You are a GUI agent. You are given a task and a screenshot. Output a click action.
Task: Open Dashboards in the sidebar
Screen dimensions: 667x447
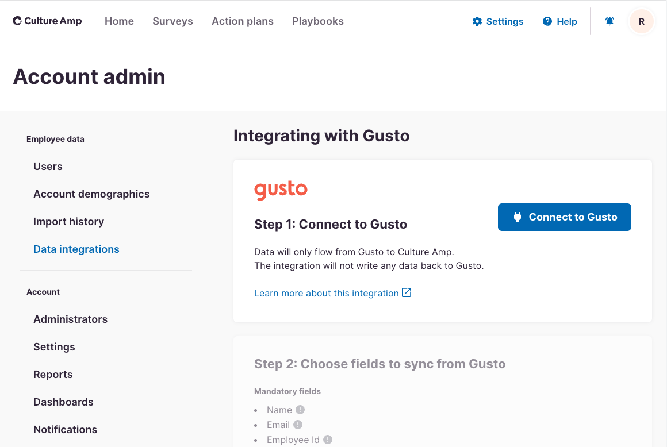[63, 402]
